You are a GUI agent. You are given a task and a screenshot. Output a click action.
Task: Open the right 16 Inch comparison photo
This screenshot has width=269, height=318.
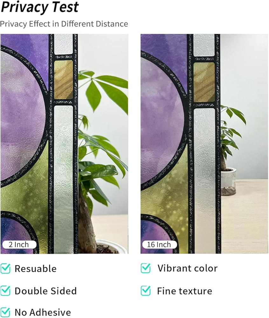[x=204, y=144]
